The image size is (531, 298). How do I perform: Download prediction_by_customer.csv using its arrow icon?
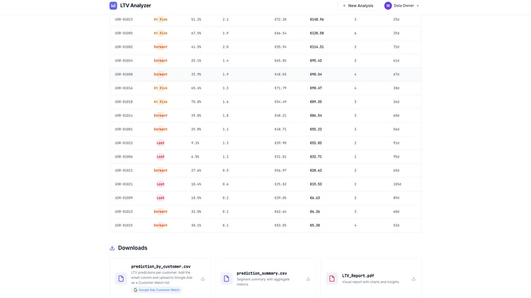click(x=203, y=279)
